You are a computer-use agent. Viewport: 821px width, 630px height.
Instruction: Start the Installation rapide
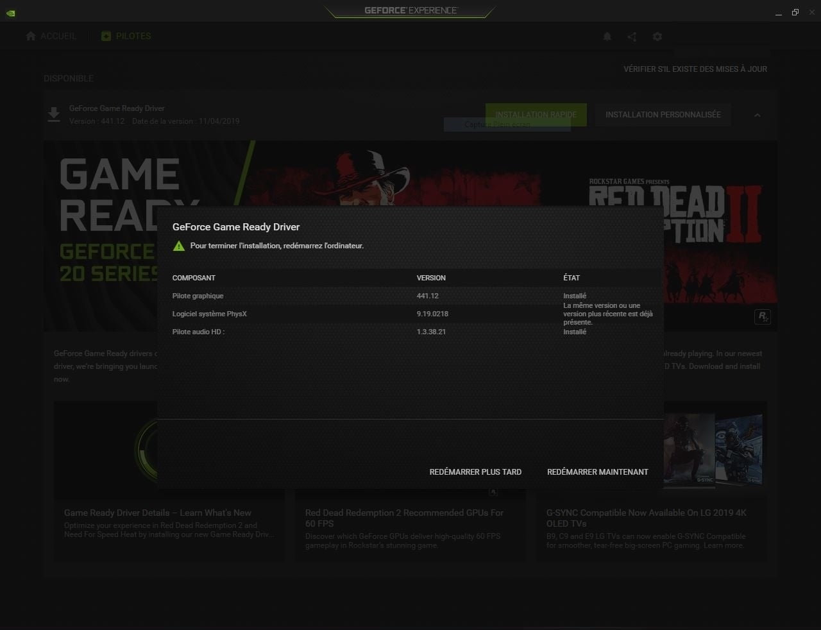point(536,115)
